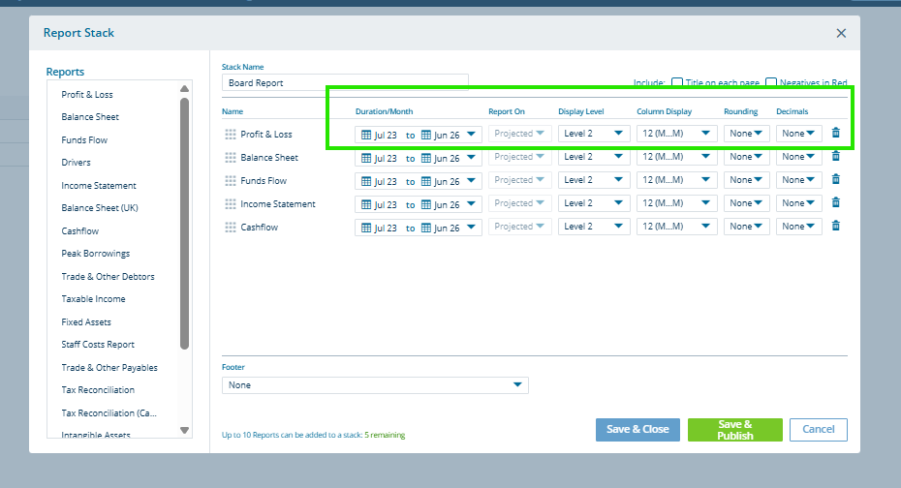
Task: Select Drivers in the Reports list
Action: pyautogui.click(x=77, y=163)
